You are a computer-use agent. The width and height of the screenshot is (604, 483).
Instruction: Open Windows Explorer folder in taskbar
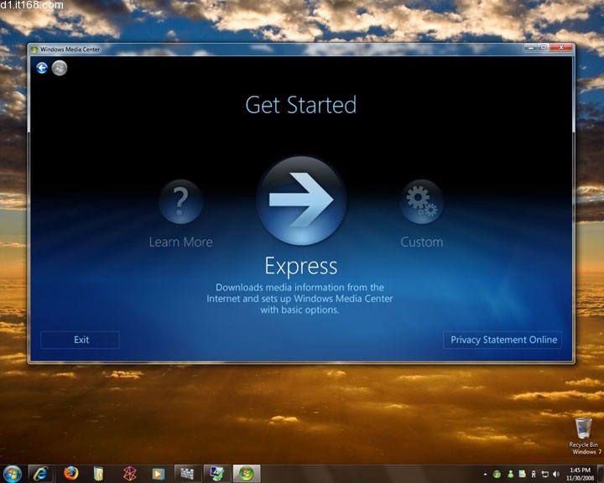point(99,474)
